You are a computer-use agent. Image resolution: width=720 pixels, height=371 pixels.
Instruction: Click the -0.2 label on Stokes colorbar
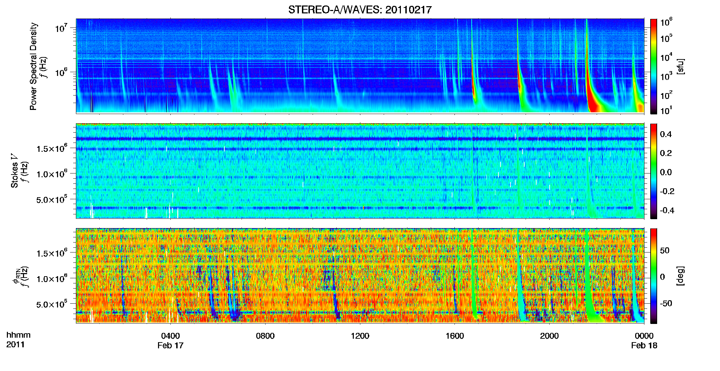coord(667,191)
